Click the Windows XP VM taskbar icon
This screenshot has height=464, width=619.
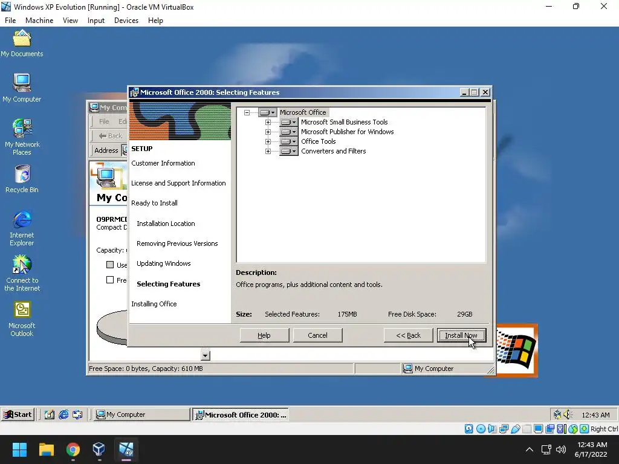point(126,449)
